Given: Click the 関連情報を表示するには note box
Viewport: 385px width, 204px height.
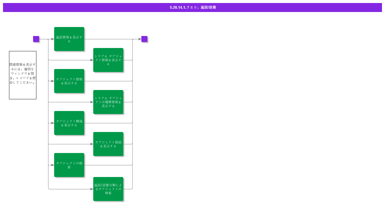Looking at the screenshot, I should [x=23, y=75].
